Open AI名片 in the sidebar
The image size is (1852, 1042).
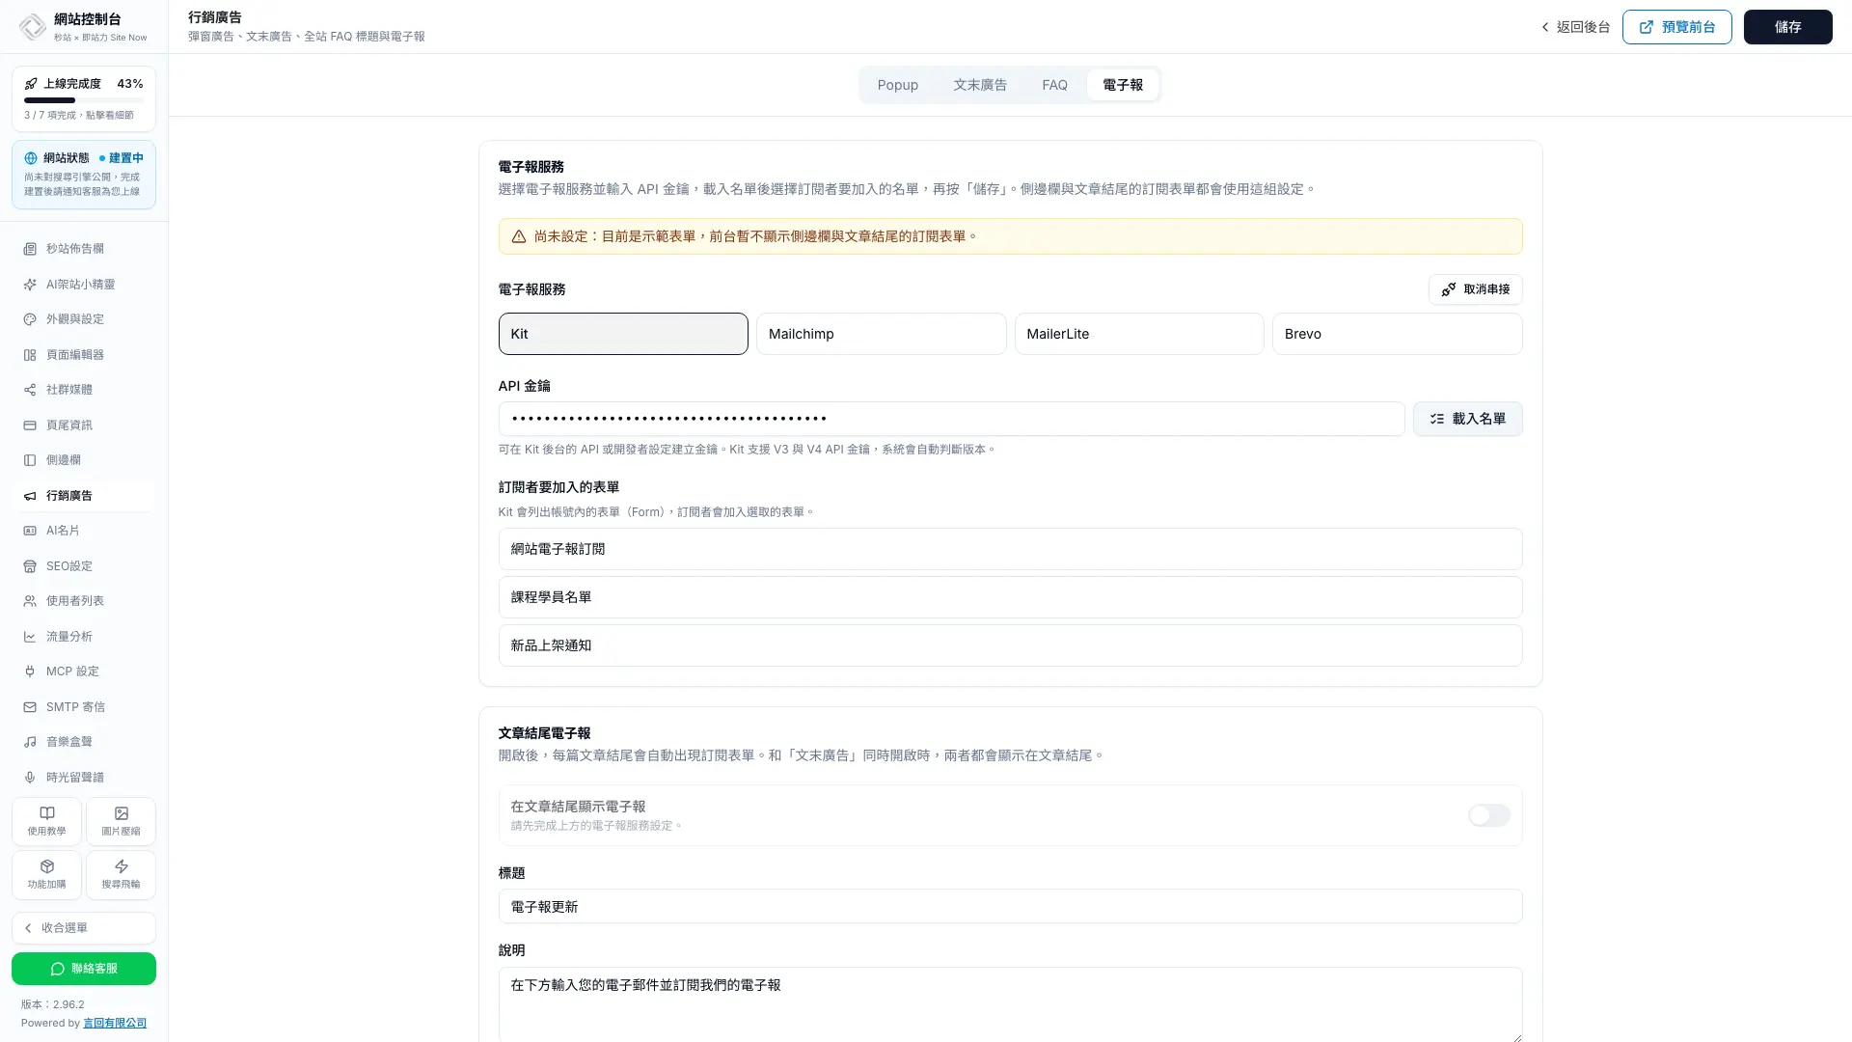[x=84, y=531]
